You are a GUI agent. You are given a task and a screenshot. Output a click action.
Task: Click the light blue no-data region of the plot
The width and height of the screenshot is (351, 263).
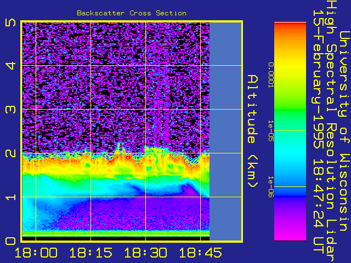[225, 131]
